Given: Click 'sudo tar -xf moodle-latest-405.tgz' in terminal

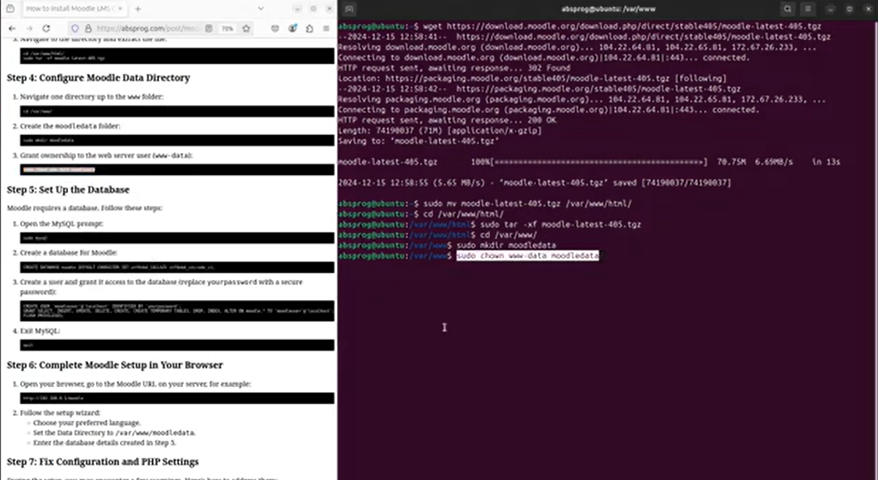Looking at the screenshot, I should [x=560, y=224].
